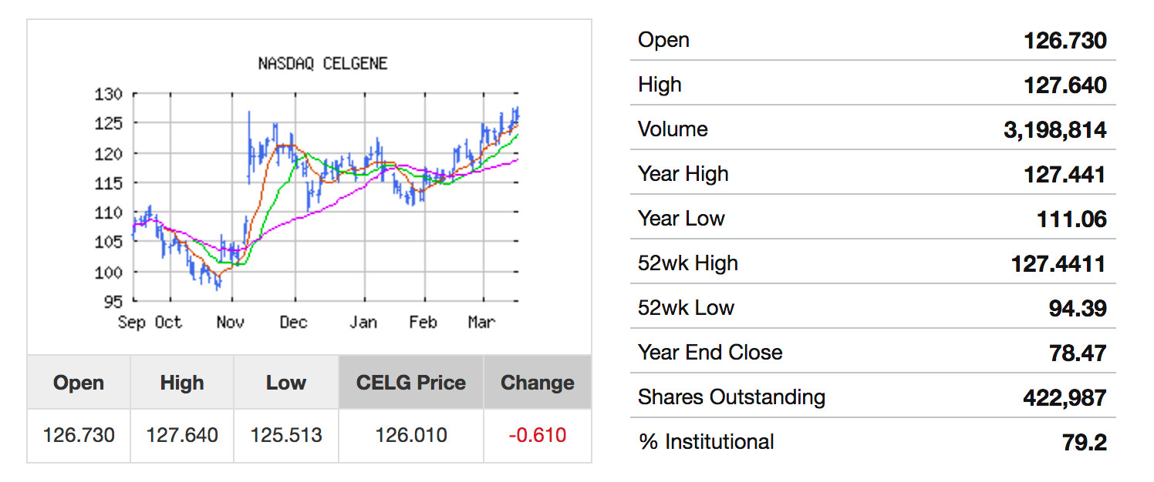Click the 125.513 low value cell
1154x482 pixels.
(286, 435)
